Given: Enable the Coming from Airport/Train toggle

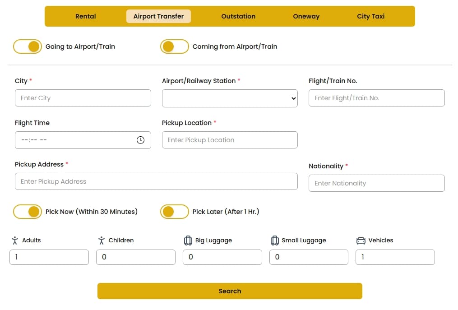Looking at the screenshot, I should (x=175, y=46).
